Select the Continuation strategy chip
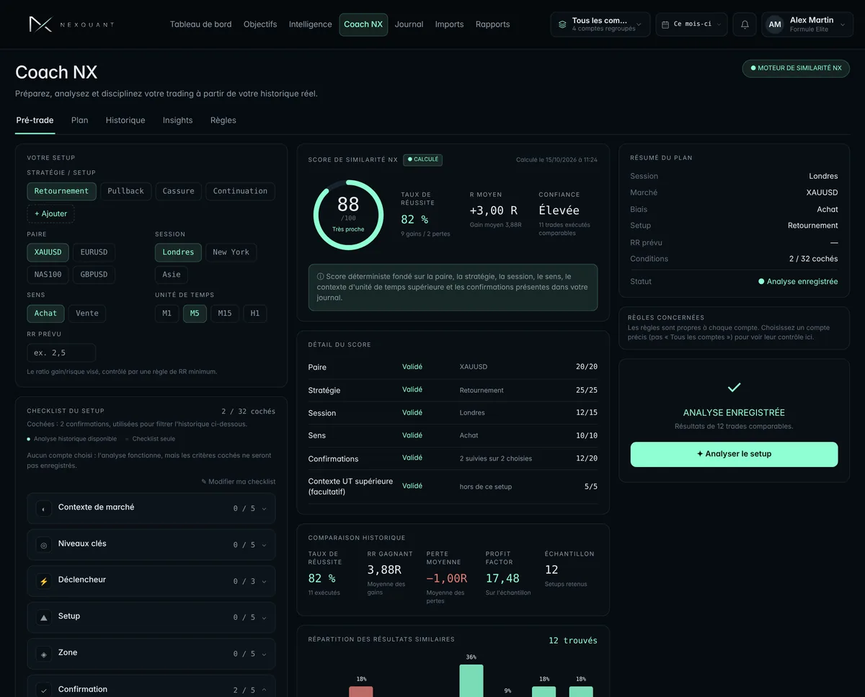This screenshot has height=697, width=865. 240,191
